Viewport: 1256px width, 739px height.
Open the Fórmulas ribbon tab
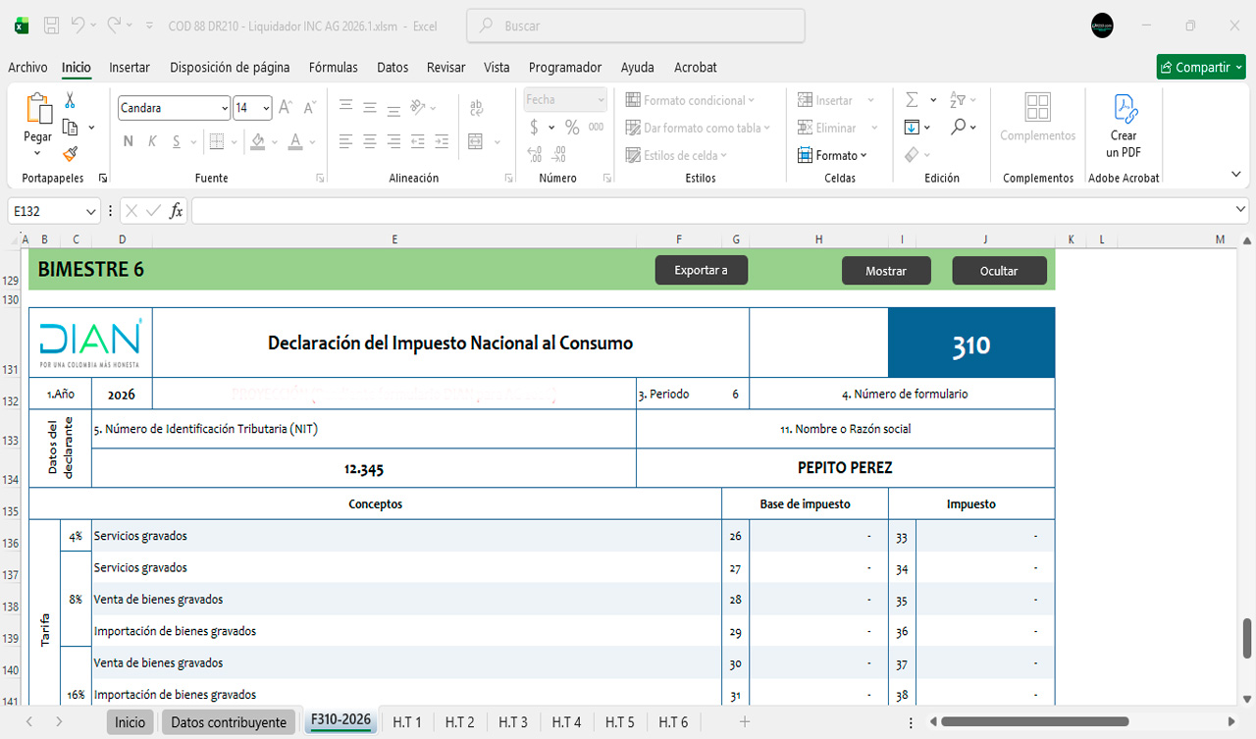coord(333,68)
